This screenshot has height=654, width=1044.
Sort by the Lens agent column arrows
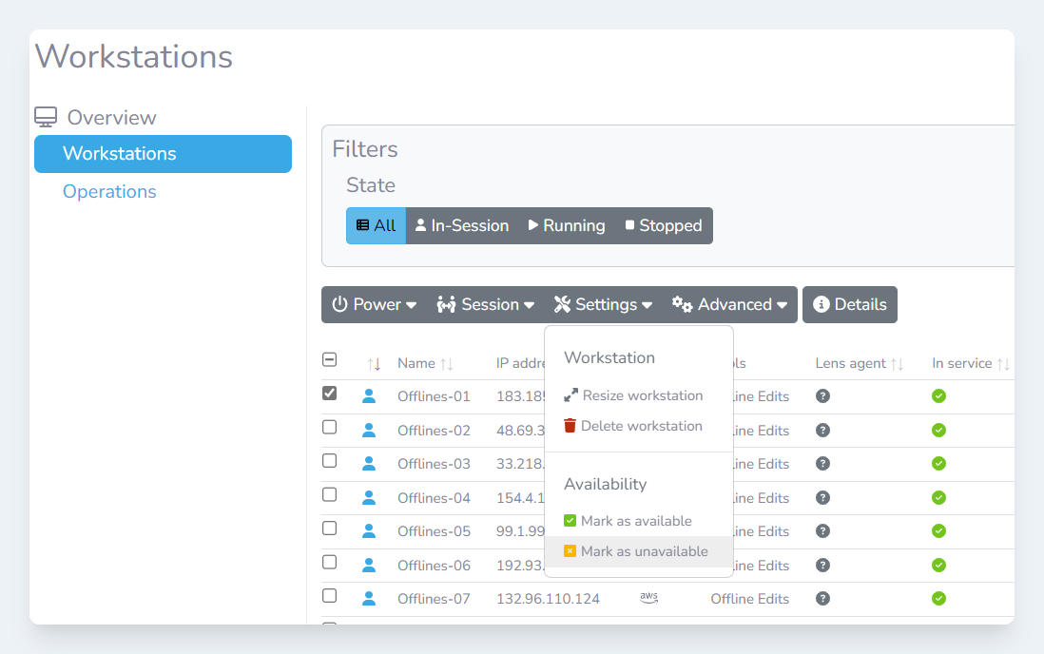pyautogui.click(x=897, y=363)
